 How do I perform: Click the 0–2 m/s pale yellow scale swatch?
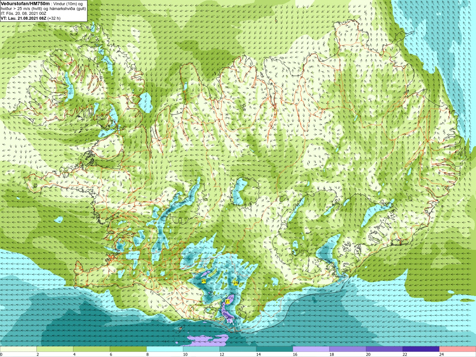[x=18, y=349]
